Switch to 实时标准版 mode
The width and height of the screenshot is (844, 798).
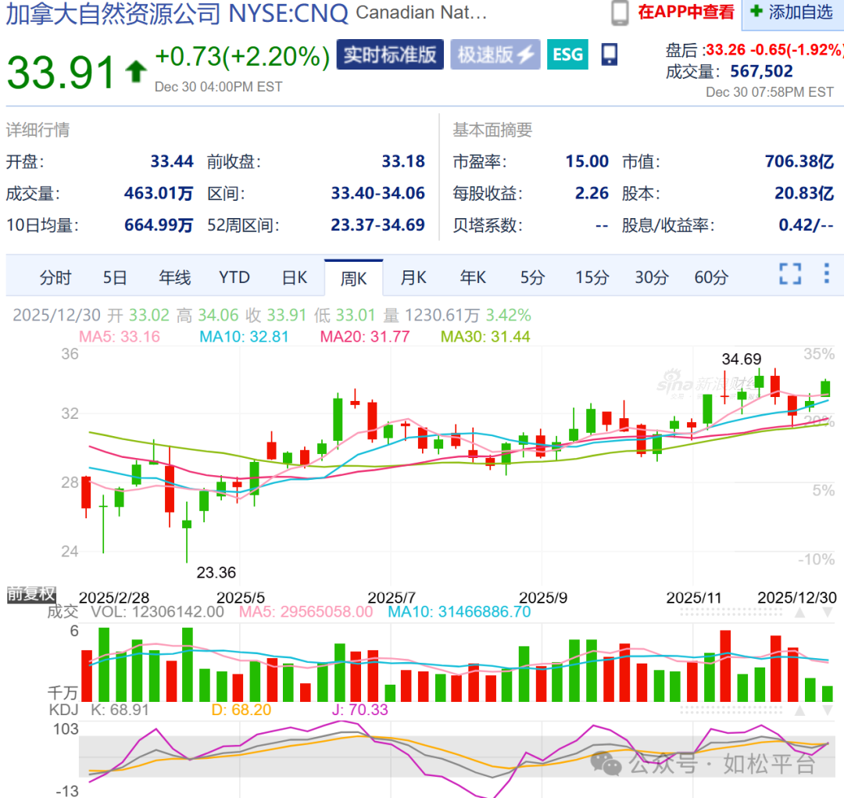pyautogui.click(x=390, y=55)
